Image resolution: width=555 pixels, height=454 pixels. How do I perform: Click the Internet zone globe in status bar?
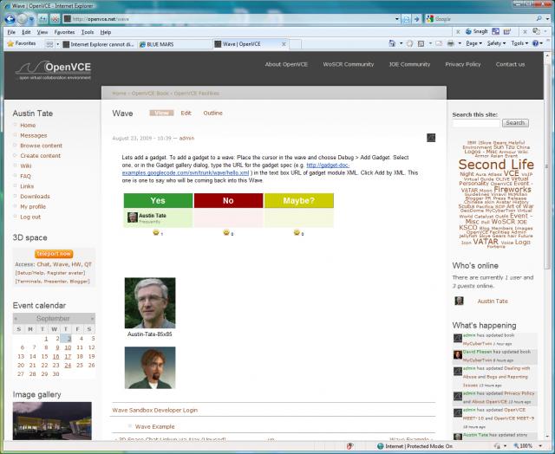[x=381, y=446]
